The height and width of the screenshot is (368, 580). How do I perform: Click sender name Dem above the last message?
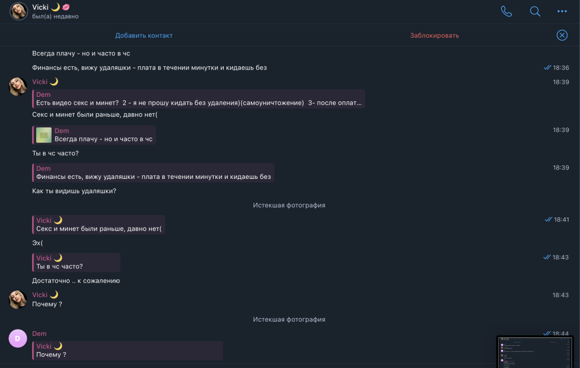(x=39, y=333)
